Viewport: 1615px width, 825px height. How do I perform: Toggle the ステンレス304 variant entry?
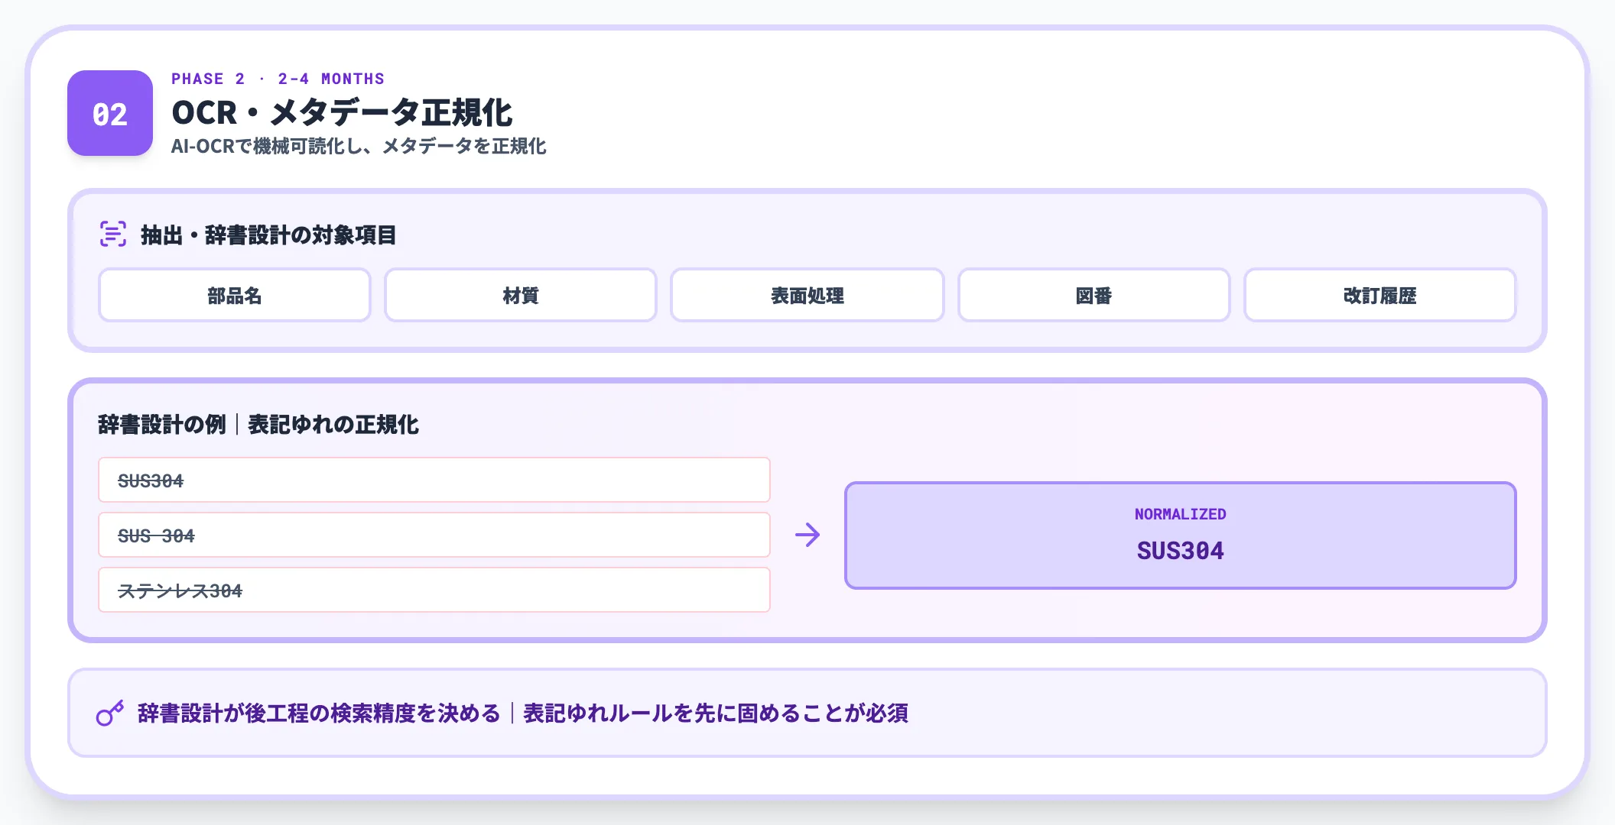click(434, 590)
